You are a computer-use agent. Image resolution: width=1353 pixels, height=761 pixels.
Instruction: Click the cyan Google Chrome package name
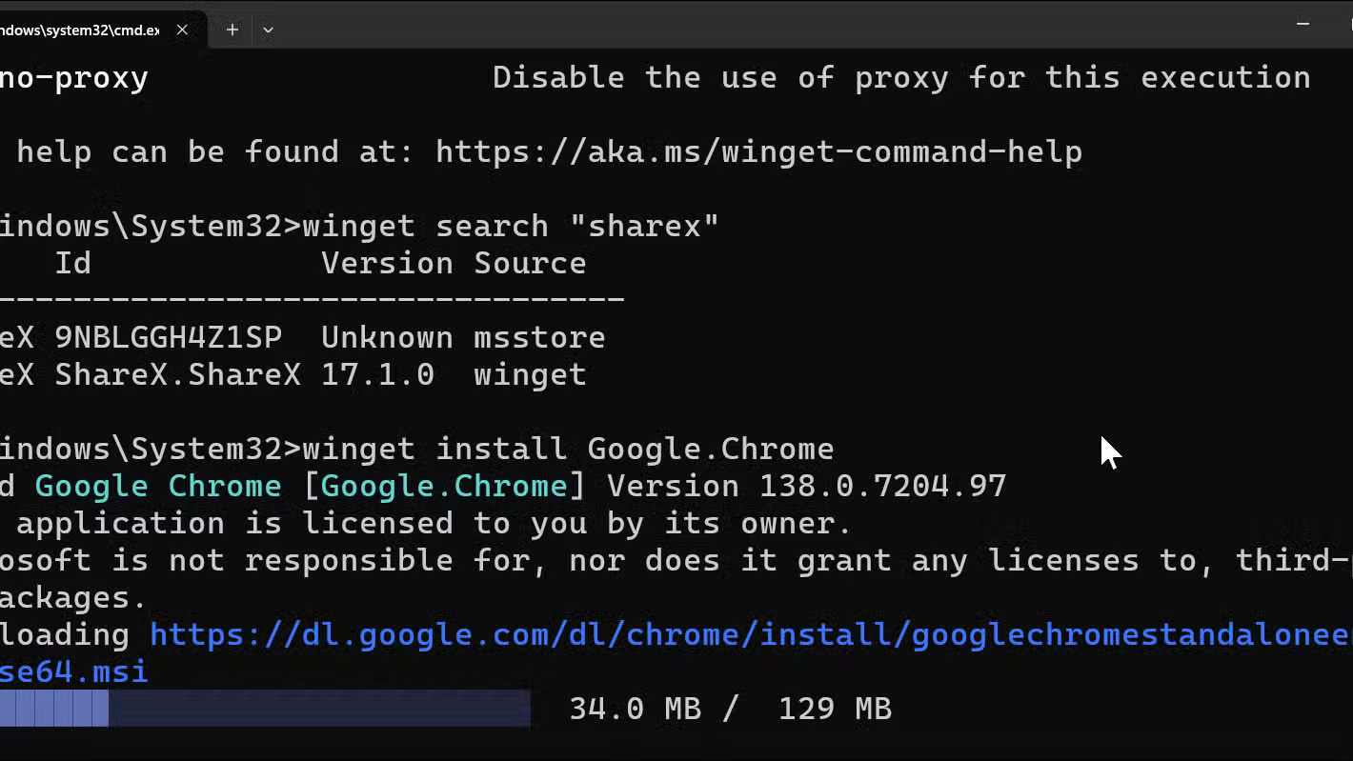[x=158, y=486]
